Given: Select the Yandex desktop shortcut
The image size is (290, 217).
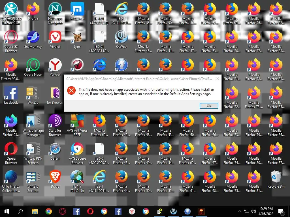Looking at the screenshot, I should click(x=55, y=68).
